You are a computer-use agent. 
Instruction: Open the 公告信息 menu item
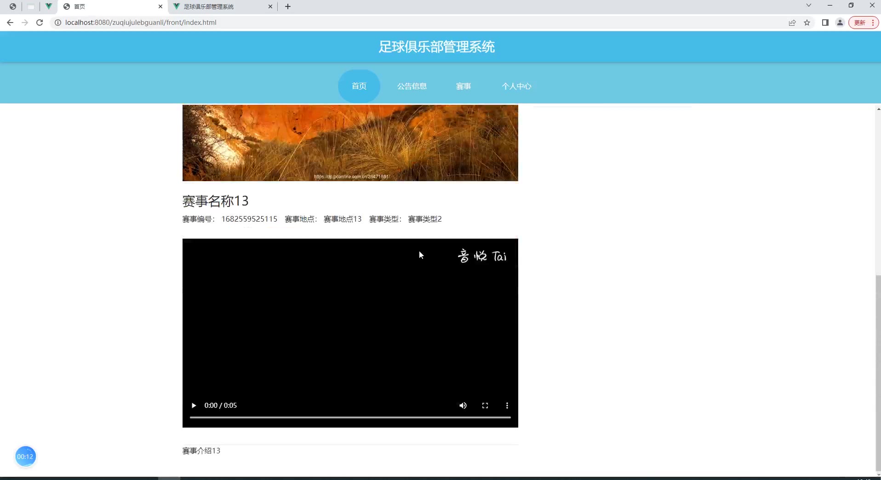(412, 86)
